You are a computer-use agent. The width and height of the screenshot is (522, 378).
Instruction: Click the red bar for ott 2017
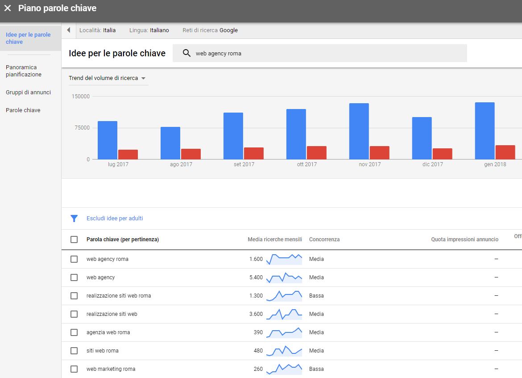pos(317,153)
